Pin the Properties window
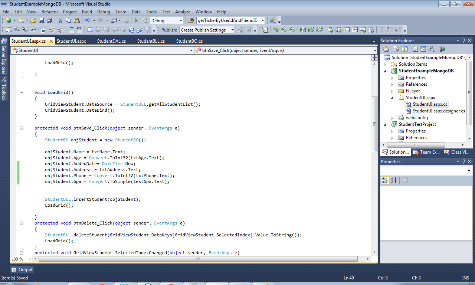 (x=463, y=161)
